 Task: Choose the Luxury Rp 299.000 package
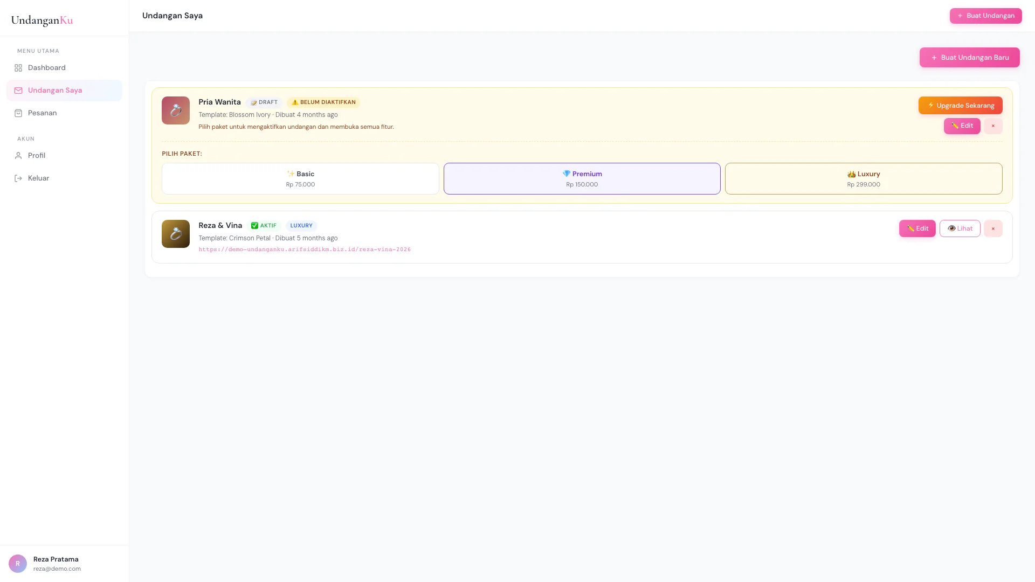coord(864,179)
